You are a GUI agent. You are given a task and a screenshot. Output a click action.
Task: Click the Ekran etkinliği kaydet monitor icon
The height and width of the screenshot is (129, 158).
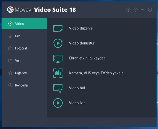click(58, 59)
